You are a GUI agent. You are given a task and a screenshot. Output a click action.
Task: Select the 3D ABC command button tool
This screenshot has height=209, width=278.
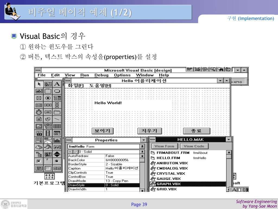(x=39, y=168)
